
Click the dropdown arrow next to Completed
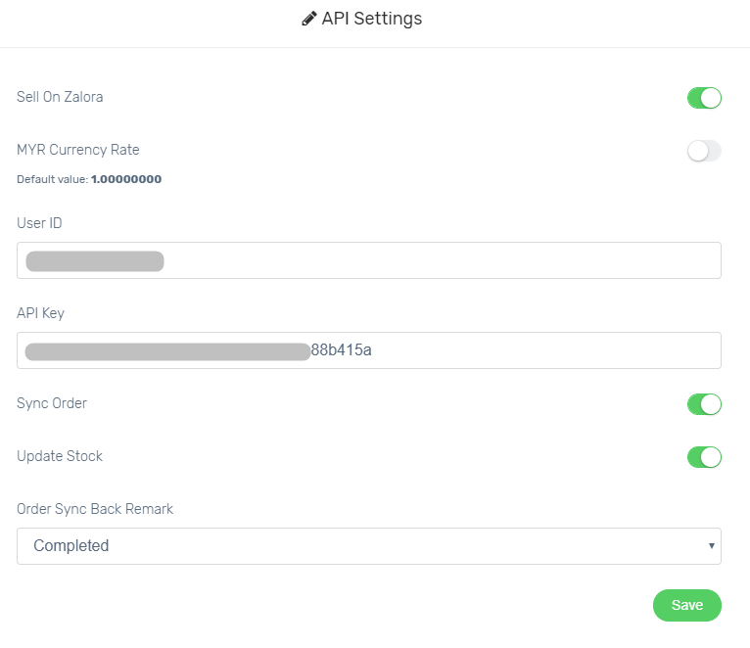(x=711, y=545)
